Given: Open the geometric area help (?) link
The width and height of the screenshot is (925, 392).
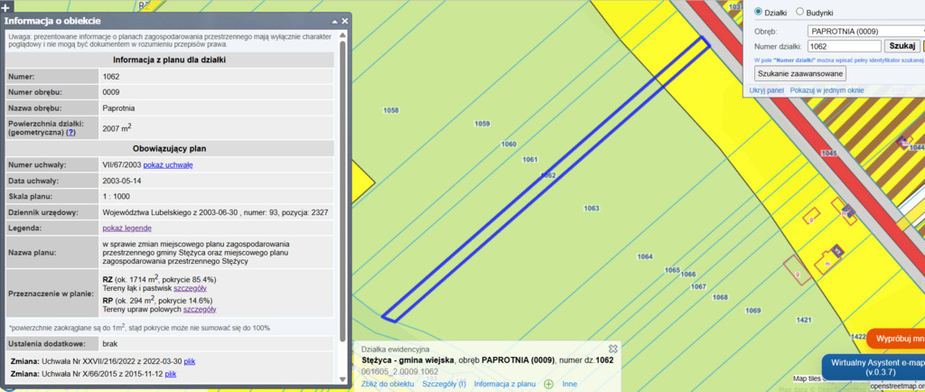Looking at the screenshot, I should pos(70,132).
